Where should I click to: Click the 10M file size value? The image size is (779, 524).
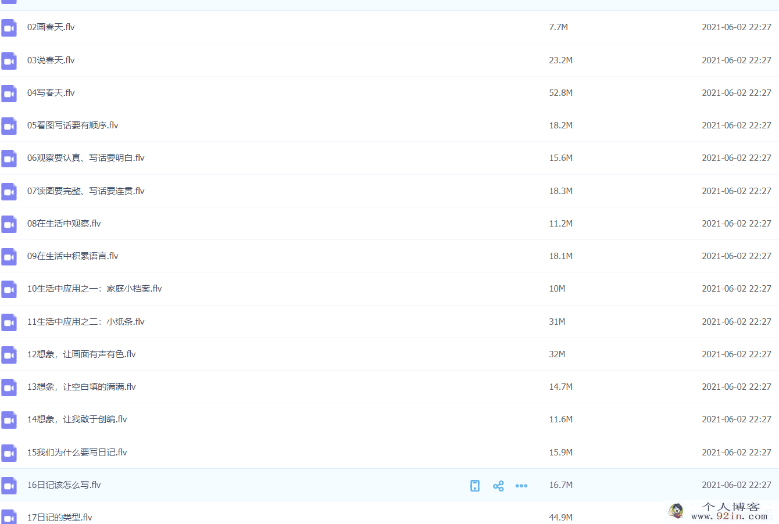[557, 289]
